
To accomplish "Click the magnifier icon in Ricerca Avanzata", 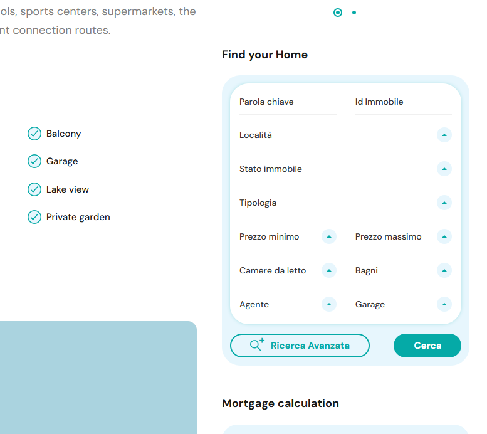I will click(x=257, y=345).
